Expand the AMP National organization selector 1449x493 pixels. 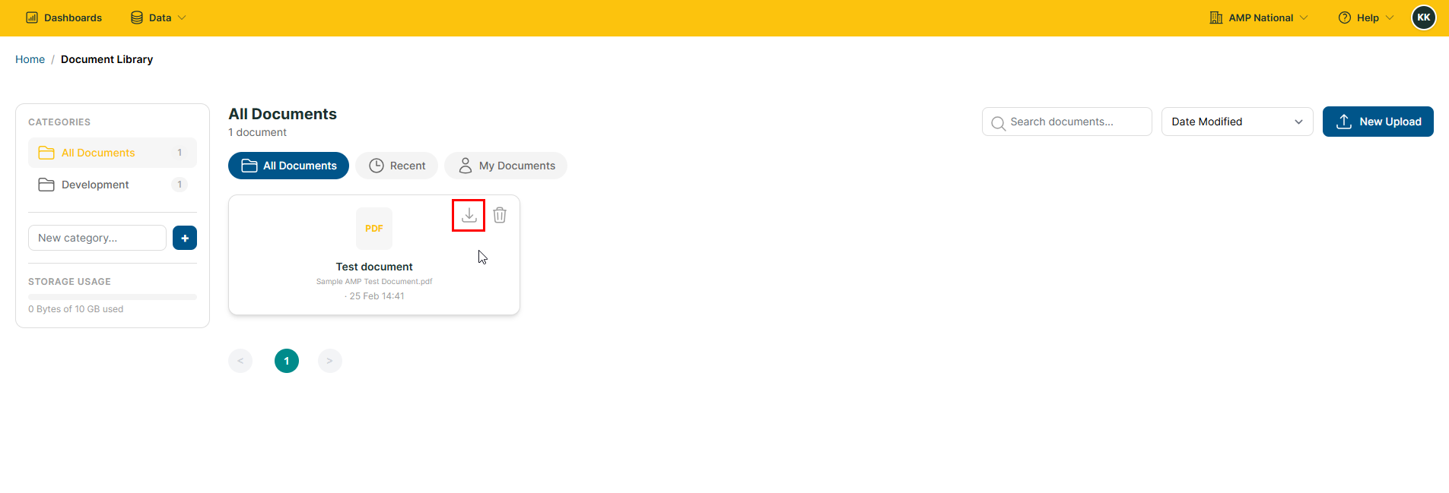1258,17
